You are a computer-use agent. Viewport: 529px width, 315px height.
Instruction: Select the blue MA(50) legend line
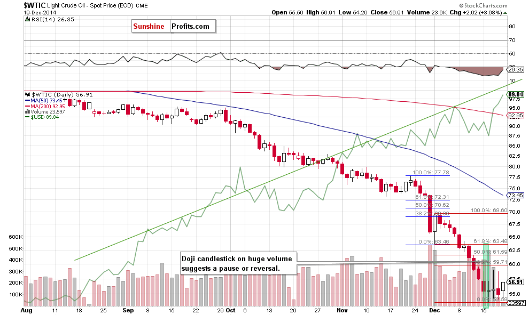pos(28,100)
